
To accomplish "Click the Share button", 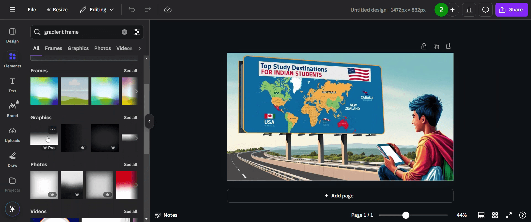I will tap(512, 10).
